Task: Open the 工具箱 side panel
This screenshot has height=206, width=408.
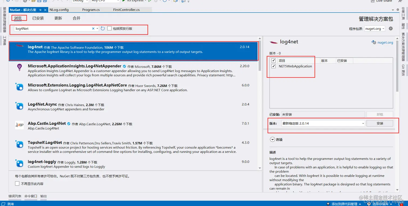Action: 4,40
